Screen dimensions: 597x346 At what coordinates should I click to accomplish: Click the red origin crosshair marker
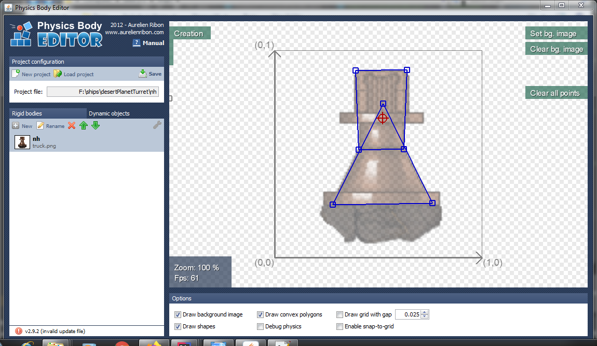pyautogui.click(x=383, y=118)
